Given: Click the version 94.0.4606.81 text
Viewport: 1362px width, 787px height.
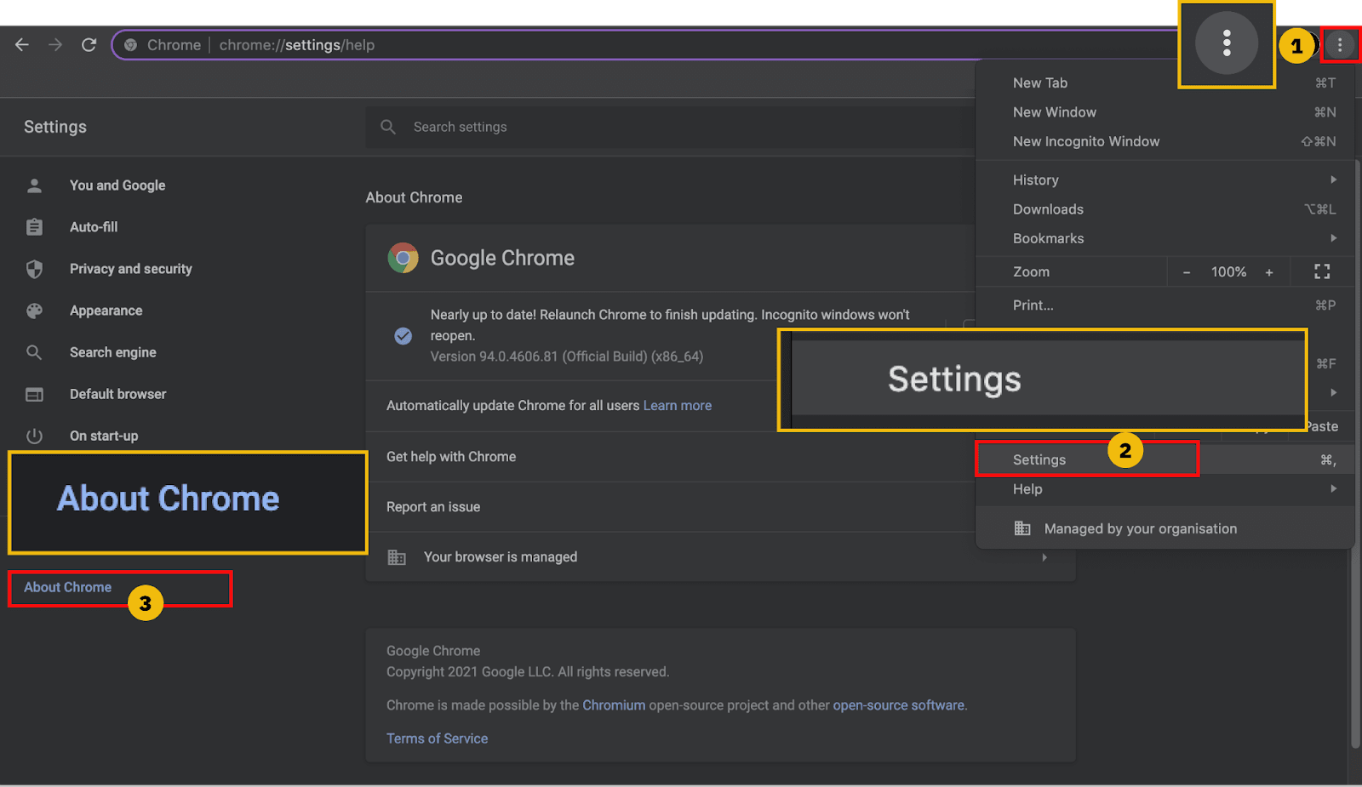Looking at the screenshot, I should tap(567, 356).
